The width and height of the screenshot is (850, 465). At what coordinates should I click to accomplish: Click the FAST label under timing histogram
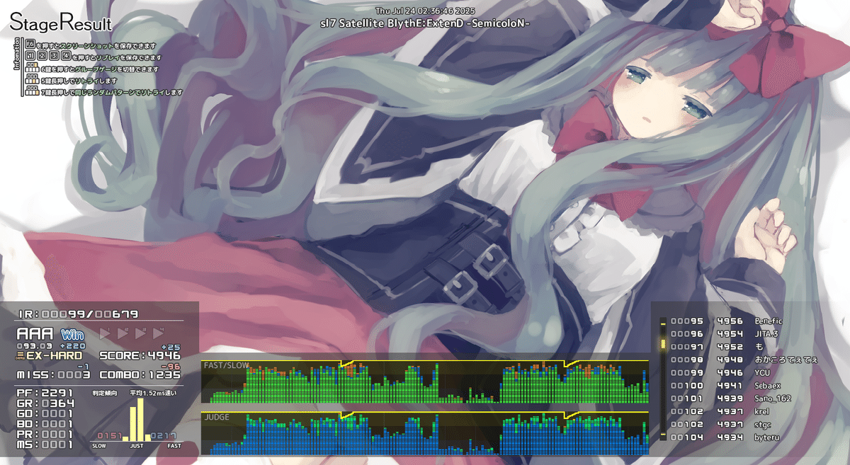[x=173, y=447]
